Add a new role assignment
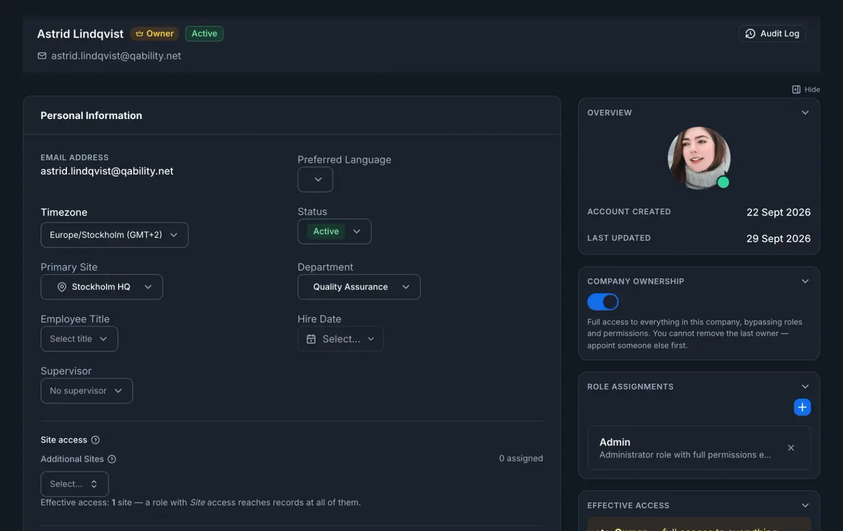Screen dimensions: 843x531 pos(802,407)
